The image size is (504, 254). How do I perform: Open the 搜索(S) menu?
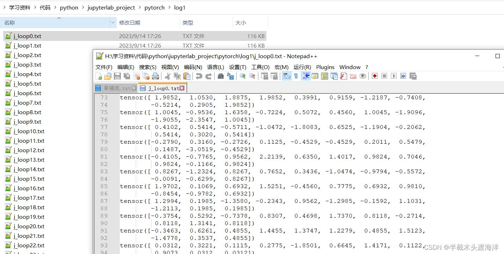click(148, 67)
